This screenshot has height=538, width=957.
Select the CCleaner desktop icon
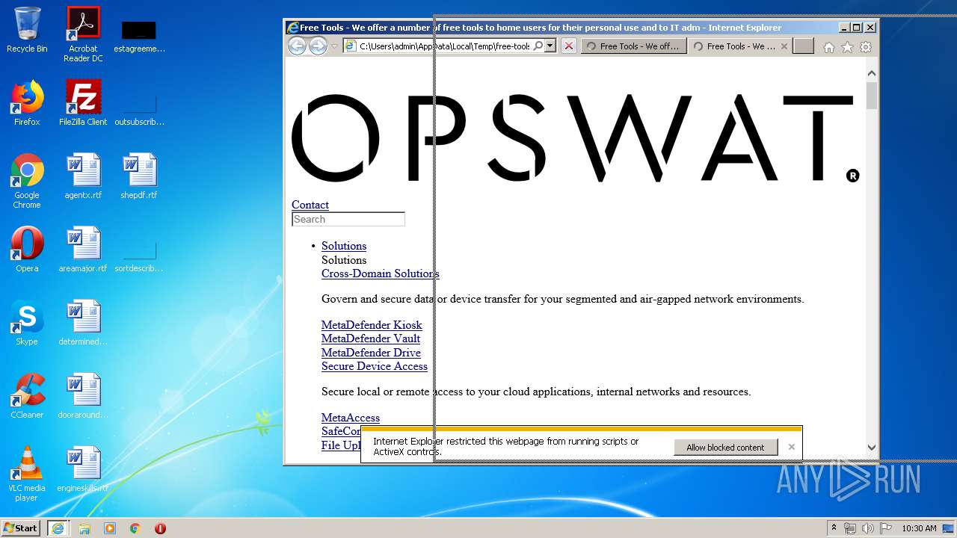pyautogui.click(x=27, y=396)
